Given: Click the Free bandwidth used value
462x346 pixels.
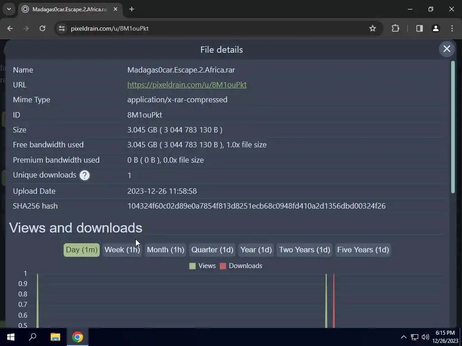Looking at the screenshot, I should [x=197, y=145].
